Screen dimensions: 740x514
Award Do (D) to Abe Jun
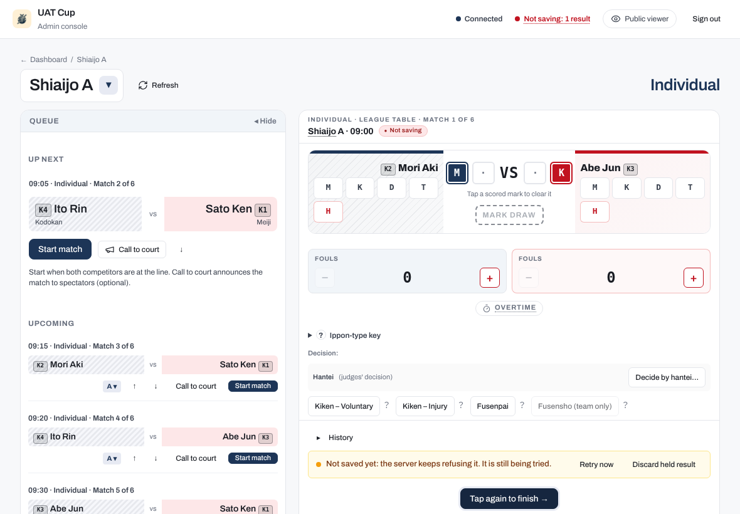click(658, 187)
